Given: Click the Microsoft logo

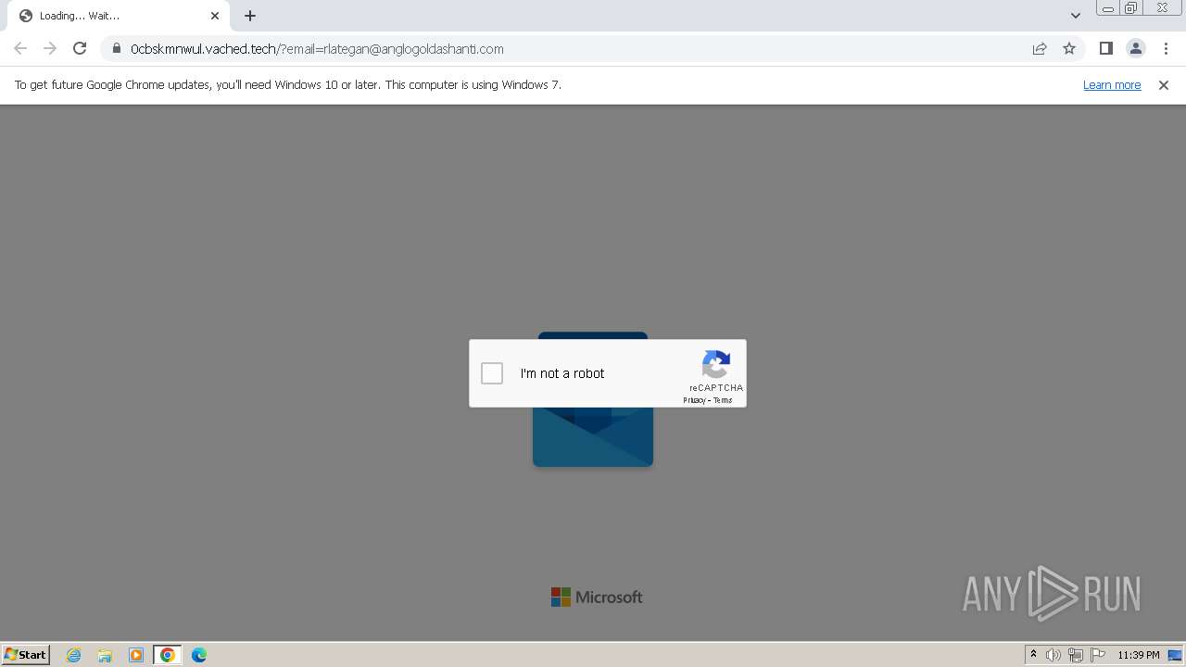Looking at the screenshot, I should click(x=597, y=598).
